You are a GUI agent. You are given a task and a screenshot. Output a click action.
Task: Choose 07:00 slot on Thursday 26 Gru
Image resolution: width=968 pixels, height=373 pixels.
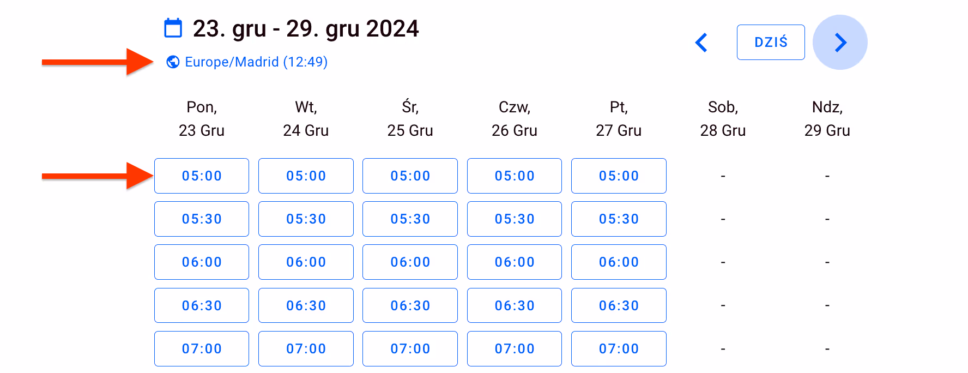coord(514,349)
